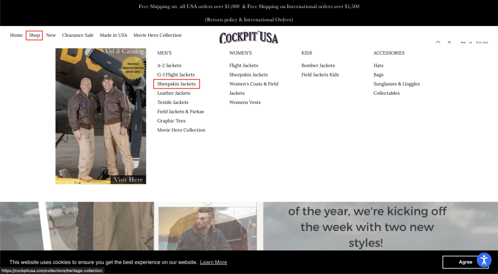This screenshot has width=498, height=274.
Task: Select Women's Flight Jackets
Action: [243, 65]
